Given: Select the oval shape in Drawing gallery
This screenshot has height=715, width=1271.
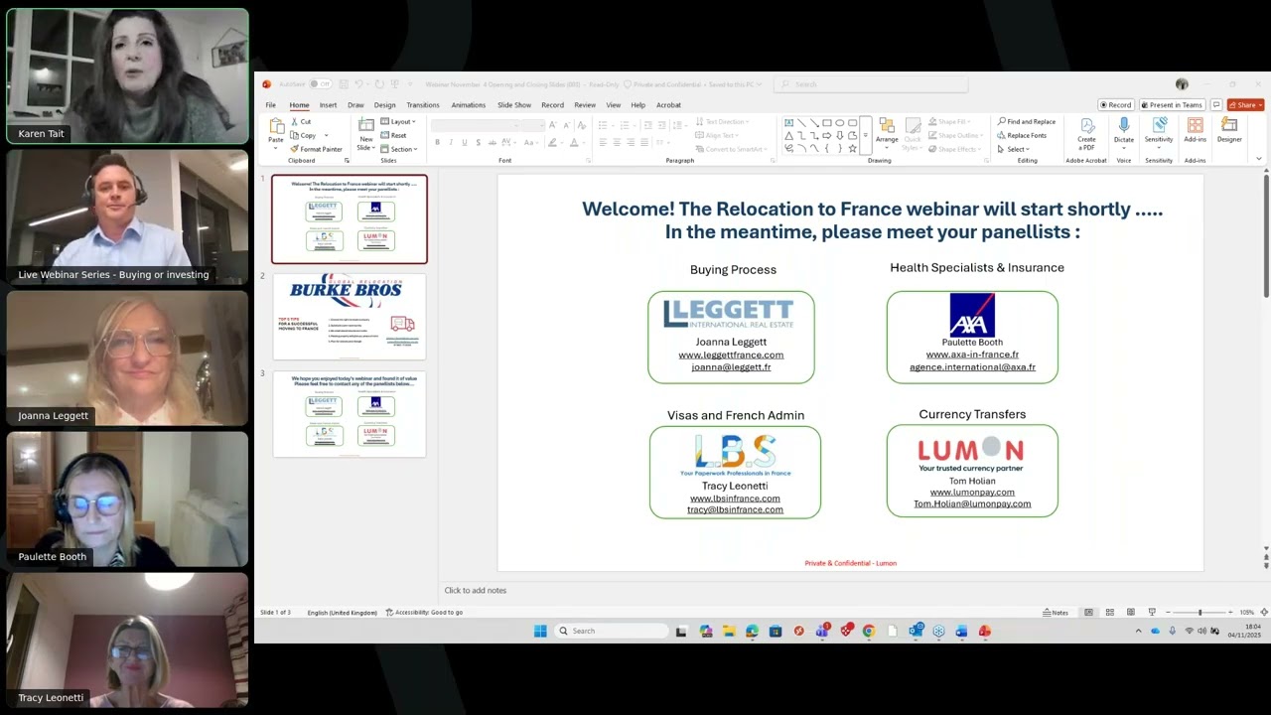Looking at the screenshot, I should [840, 123].
